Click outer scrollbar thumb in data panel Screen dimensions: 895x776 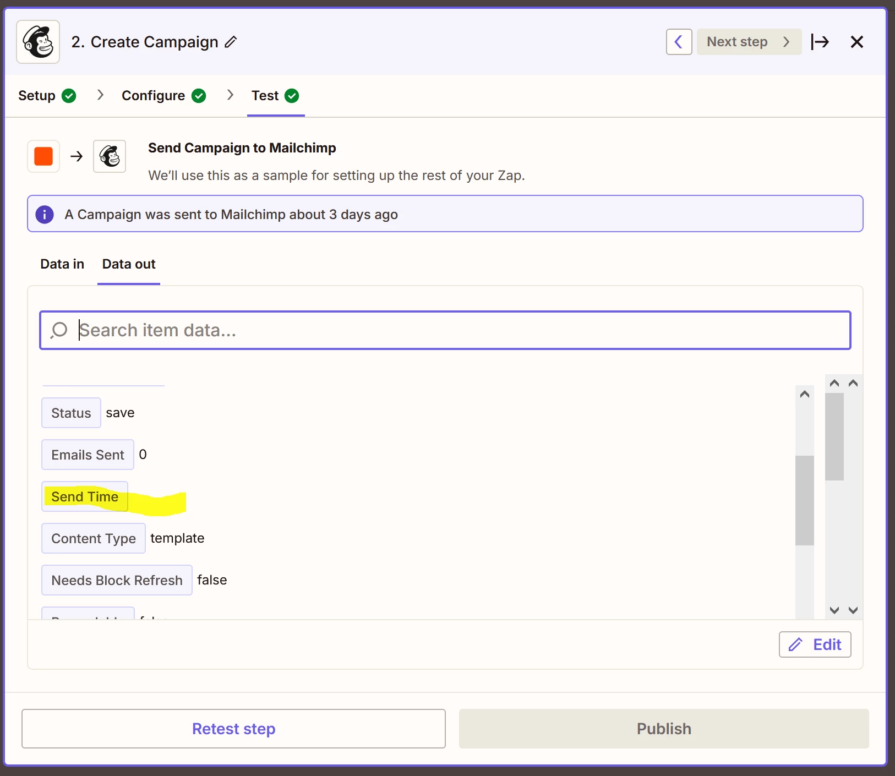tap(834, 436)
